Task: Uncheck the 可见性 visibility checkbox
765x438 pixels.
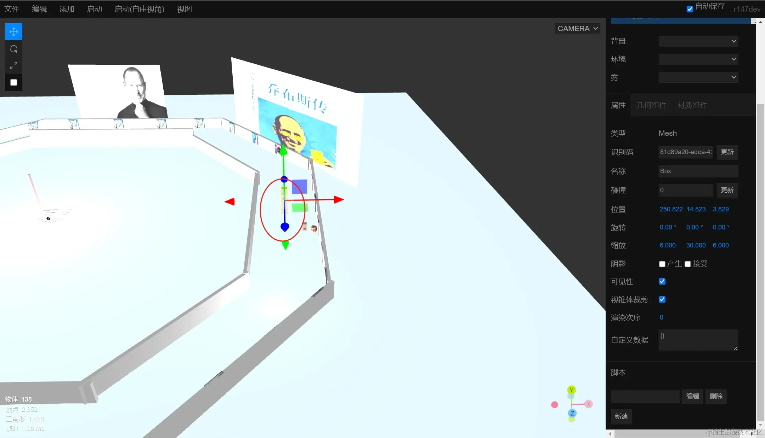Action: point(662,281)
